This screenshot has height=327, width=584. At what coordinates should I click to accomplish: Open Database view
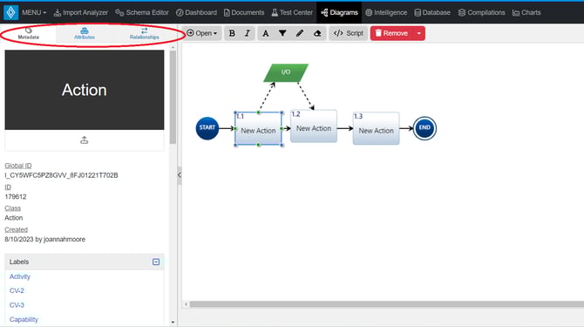coord(432,13)
